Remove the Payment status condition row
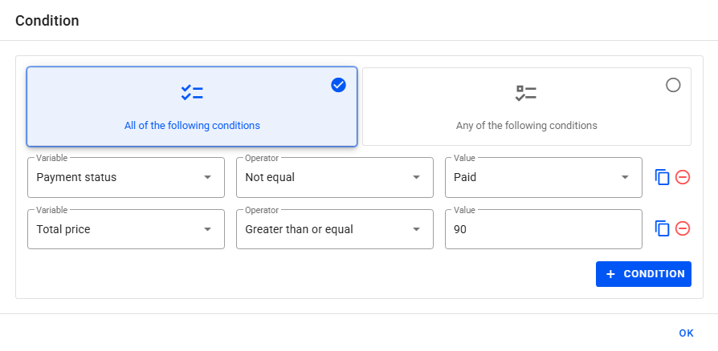This screenshot has width=718, height=351. click(x=683, y=177)
